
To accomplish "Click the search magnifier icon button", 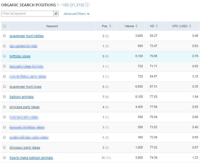I will tap(56, 14).
